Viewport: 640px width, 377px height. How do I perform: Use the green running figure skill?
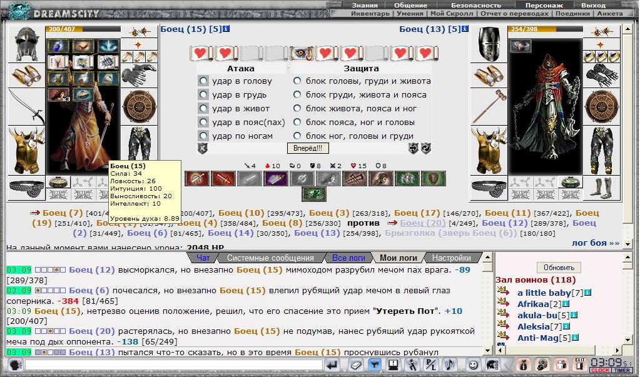point(315,194)
